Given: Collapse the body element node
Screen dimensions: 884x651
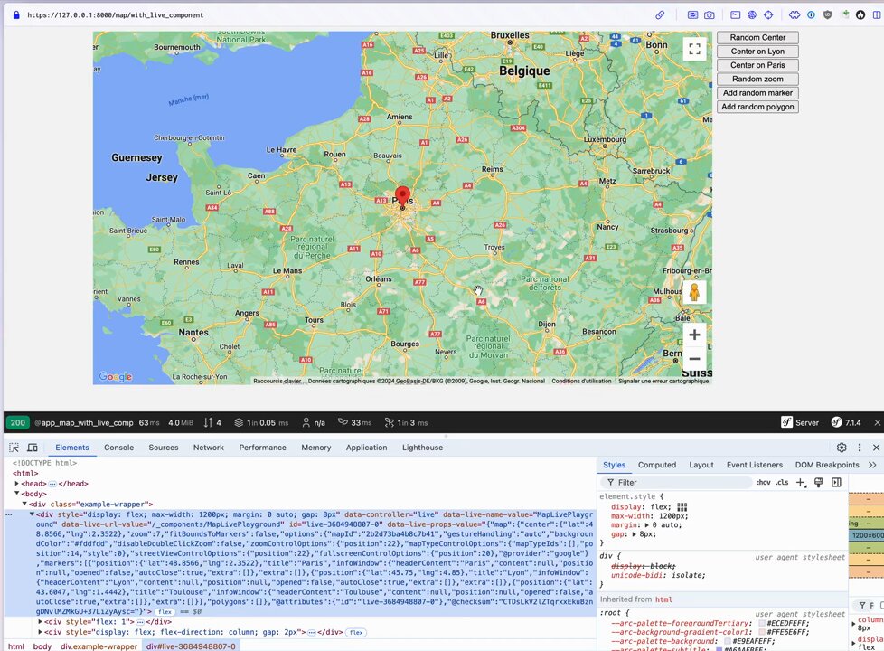Looking at the screenshot, I should [x=16, y=494].
